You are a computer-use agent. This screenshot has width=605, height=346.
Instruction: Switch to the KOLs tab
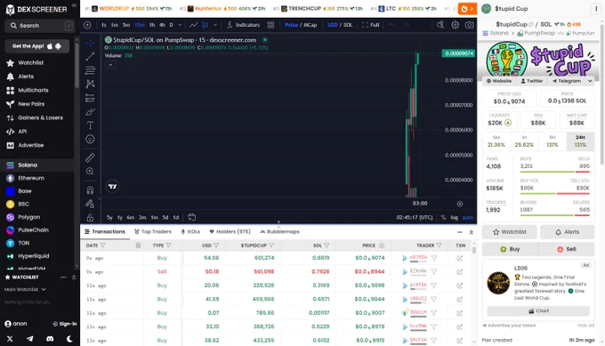pos(190,232)
